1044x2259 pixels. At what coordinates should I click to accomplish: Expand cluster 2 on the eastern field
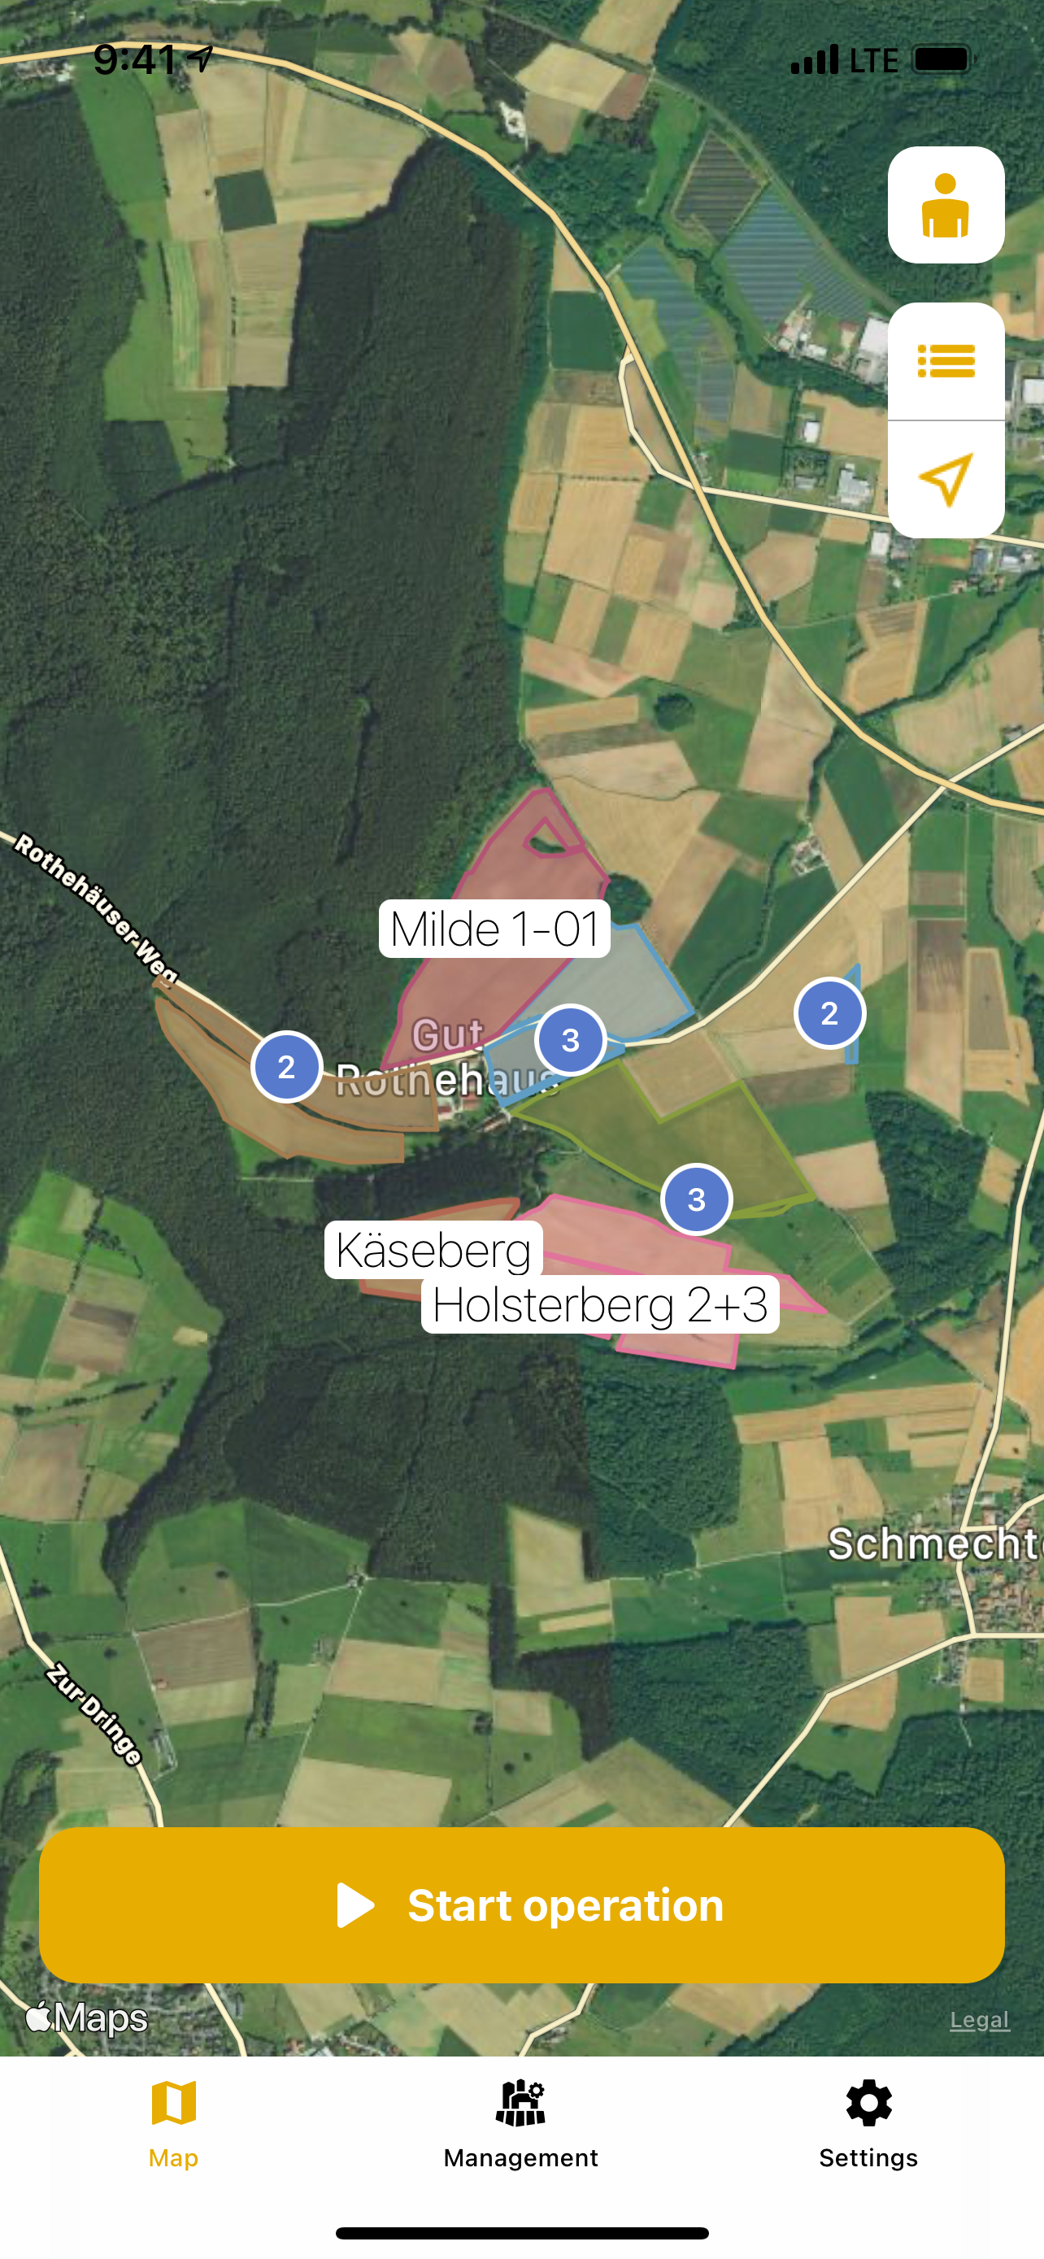click(x=829, y=1013)
